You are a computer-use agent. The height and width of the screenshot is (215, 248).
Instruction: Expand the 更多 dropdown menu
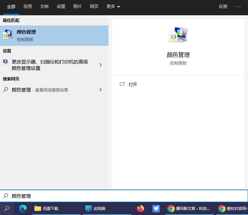[113, 6]
